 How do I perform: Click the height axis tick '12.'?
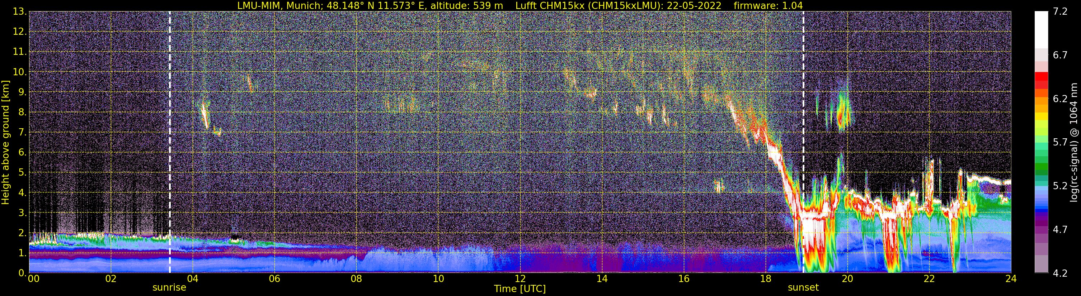(20, 32)
